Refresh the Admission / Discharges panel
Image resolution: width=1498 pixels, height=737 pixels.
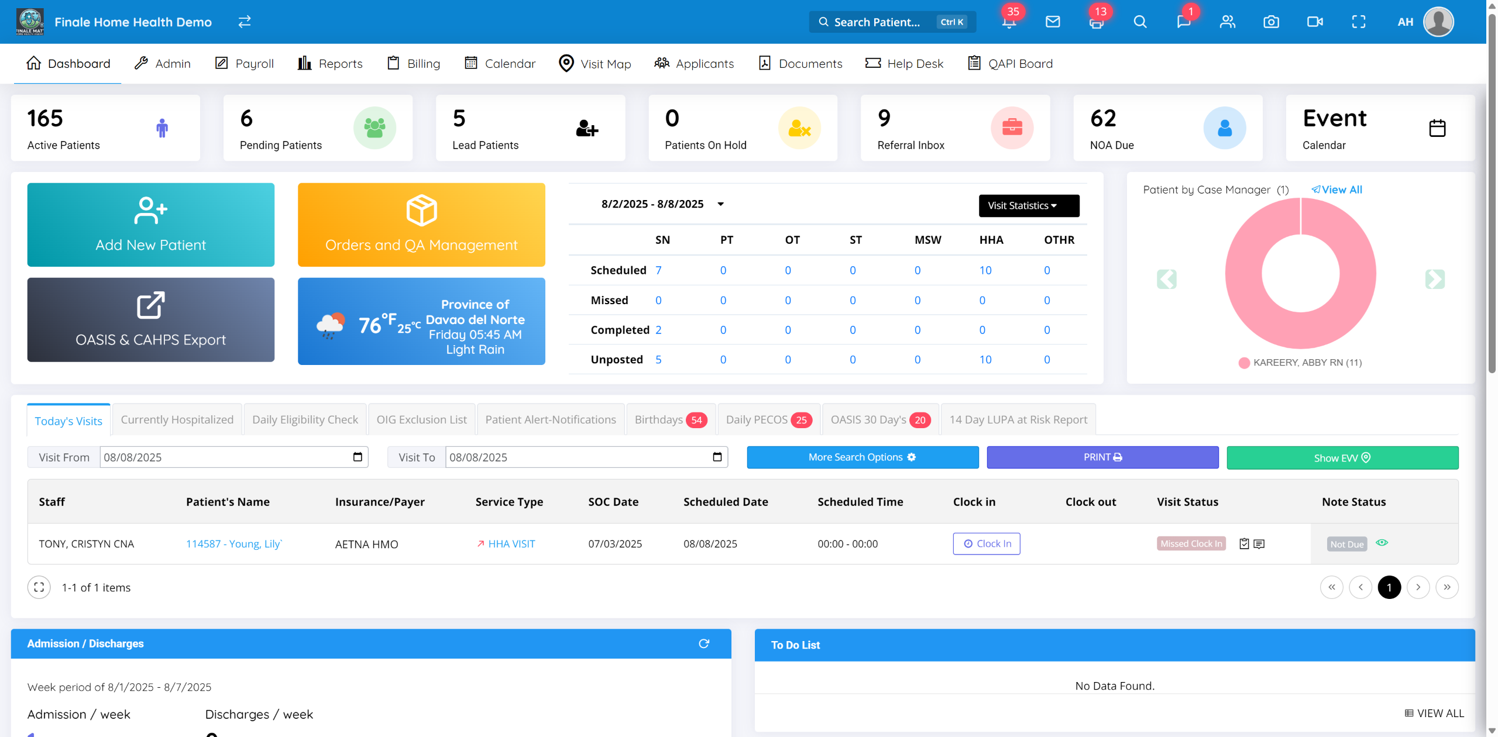point(704,643)
